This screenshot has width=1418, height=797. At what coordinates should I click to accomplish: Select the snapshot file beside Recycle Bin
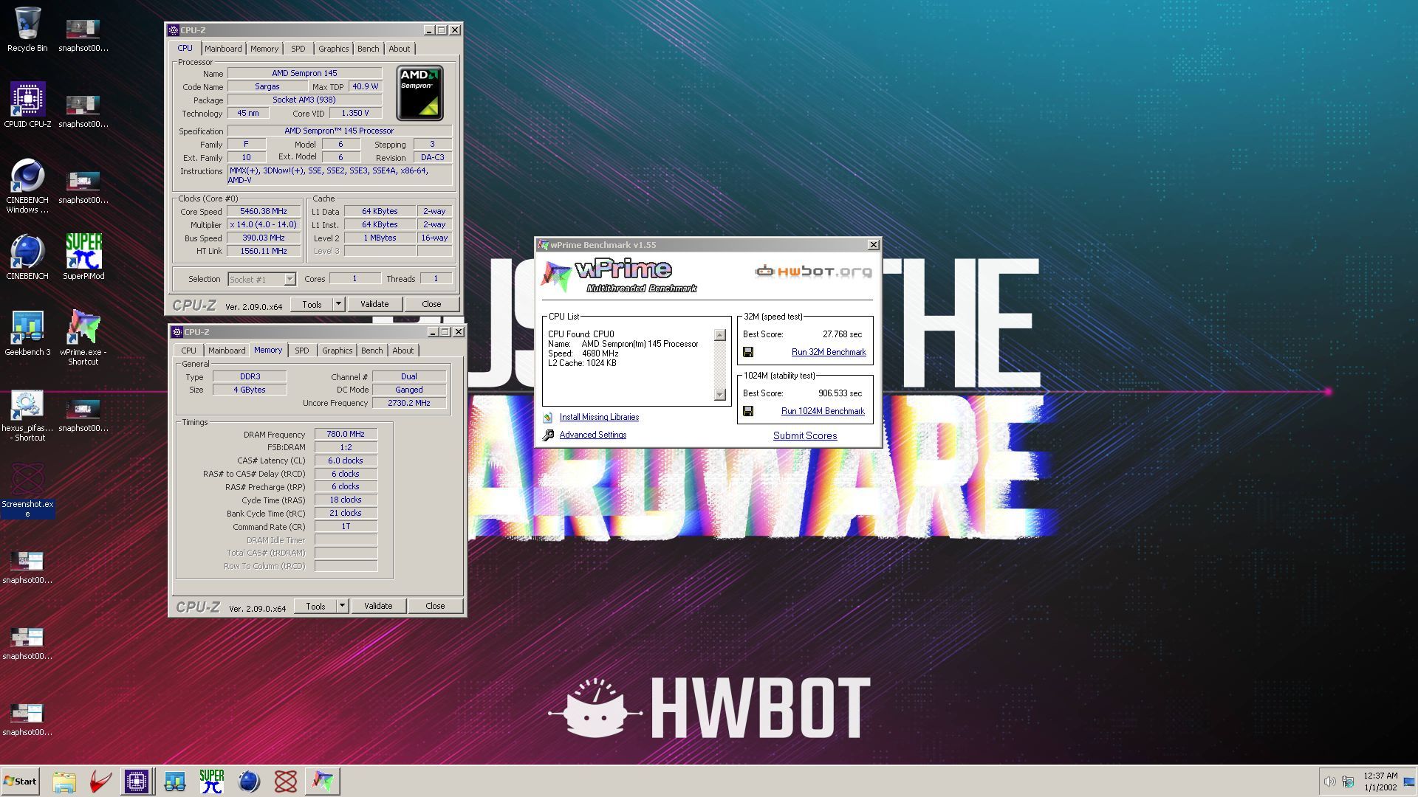pos(83,35)
